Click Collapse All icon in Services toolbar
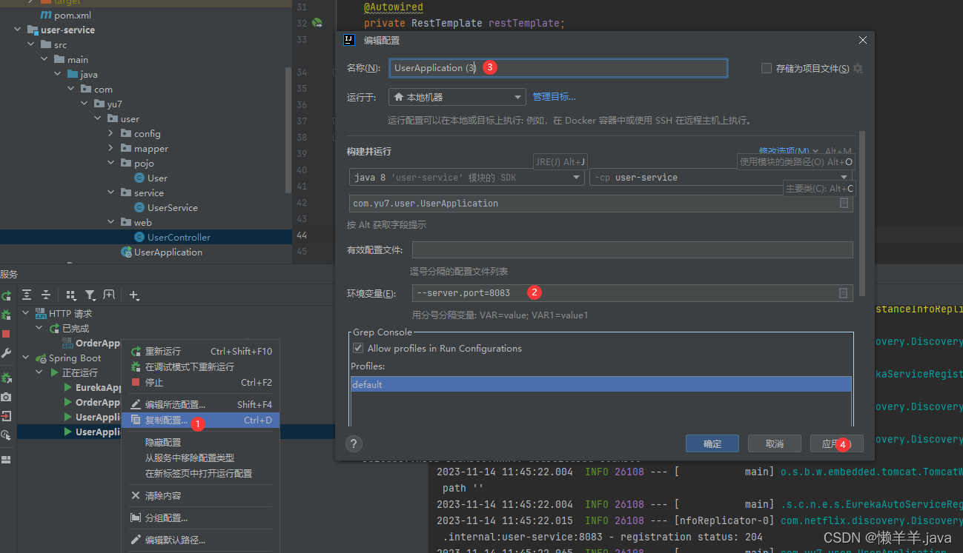963x553 pixels. (x=46, y=295)
